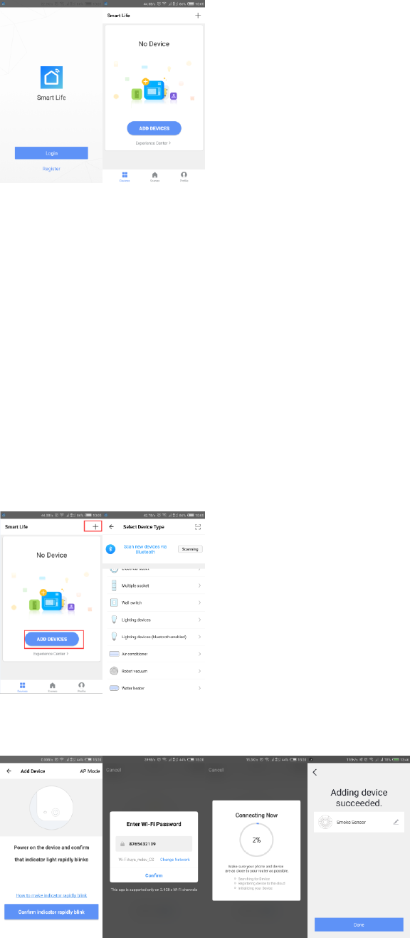Tap the Robot vacuum icon
Screen dimensions: 410x938
[x=114, y=671]
